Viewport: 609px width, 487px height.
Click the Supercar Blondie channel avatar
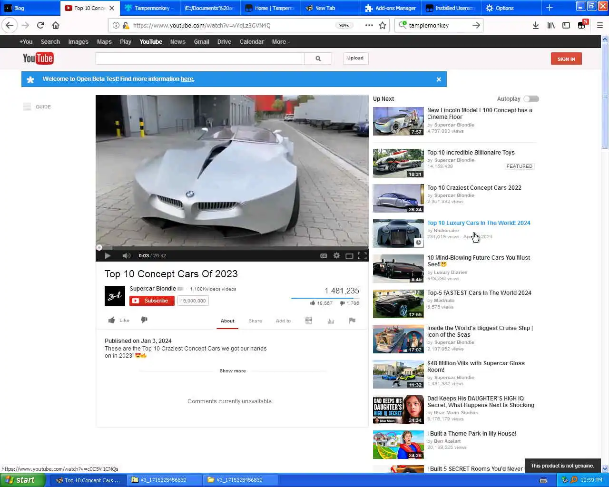tap(115, 296)
